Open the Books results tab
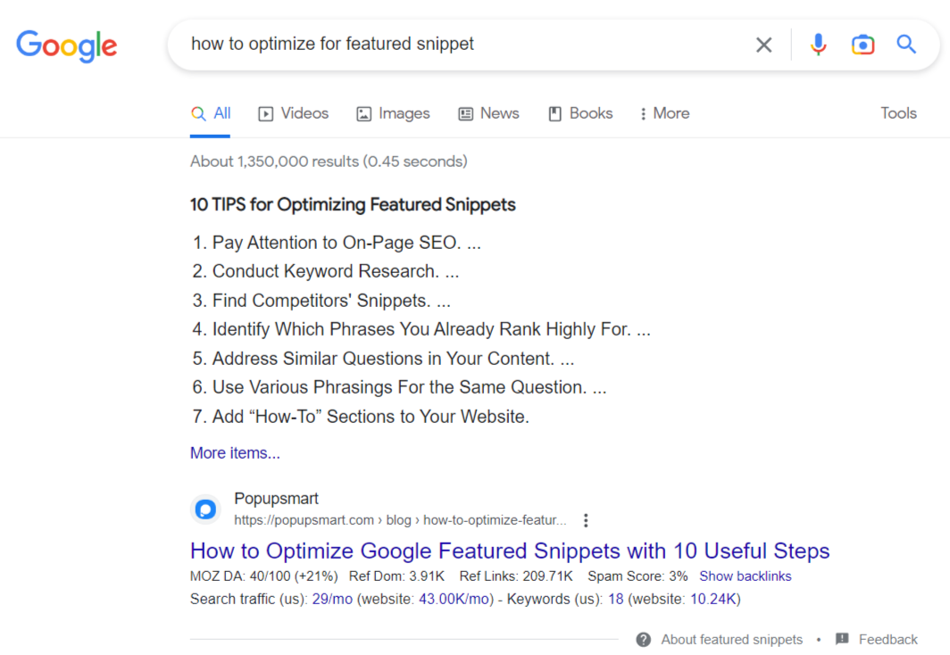Screen dimensions: 950x655 tap(579, 113)
